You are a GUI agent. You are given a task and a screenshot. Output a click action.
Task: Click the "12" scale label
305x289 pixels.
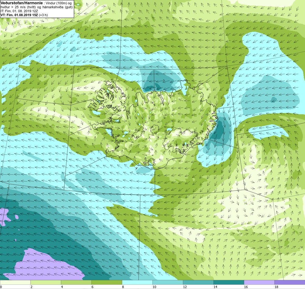(x=185, y=287)
